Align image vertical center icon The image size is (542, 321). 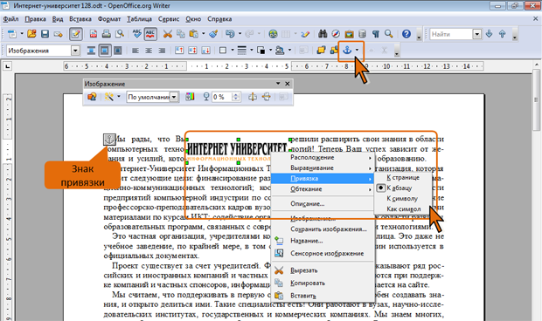(192, 51)
